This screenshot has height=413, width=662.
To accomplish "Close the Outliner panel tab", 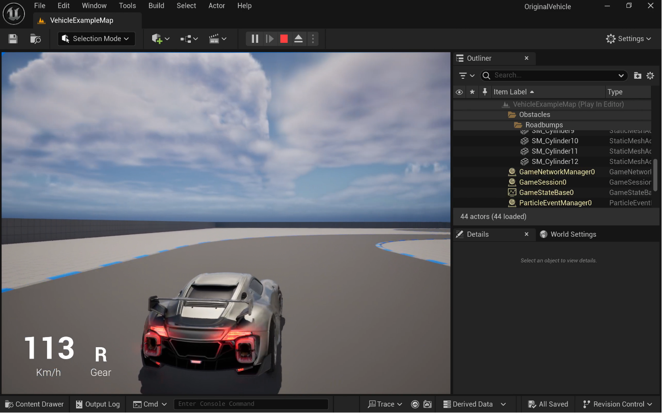I will tap(526, 58).
